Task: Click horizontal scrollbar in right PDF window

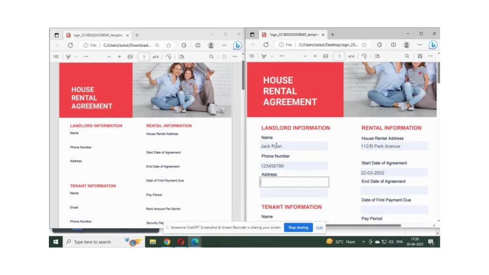Action: [363, 225]
